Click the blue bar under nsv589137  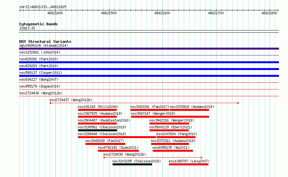pyautogui.click(x=149, y=76)
